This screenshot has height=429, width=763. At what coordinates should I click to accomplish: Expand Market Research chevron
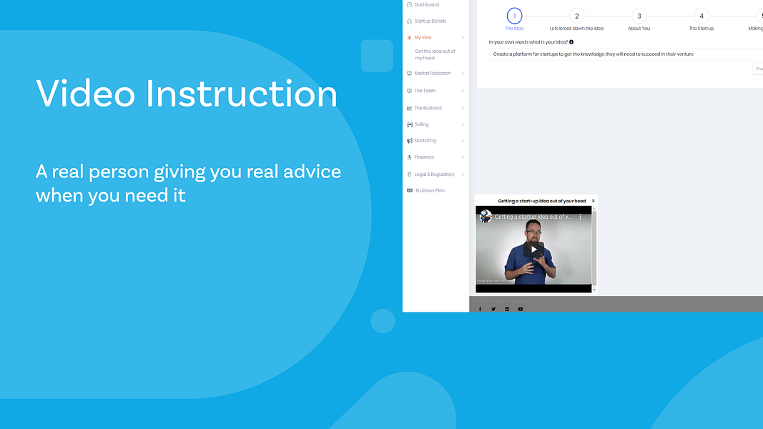463,74
